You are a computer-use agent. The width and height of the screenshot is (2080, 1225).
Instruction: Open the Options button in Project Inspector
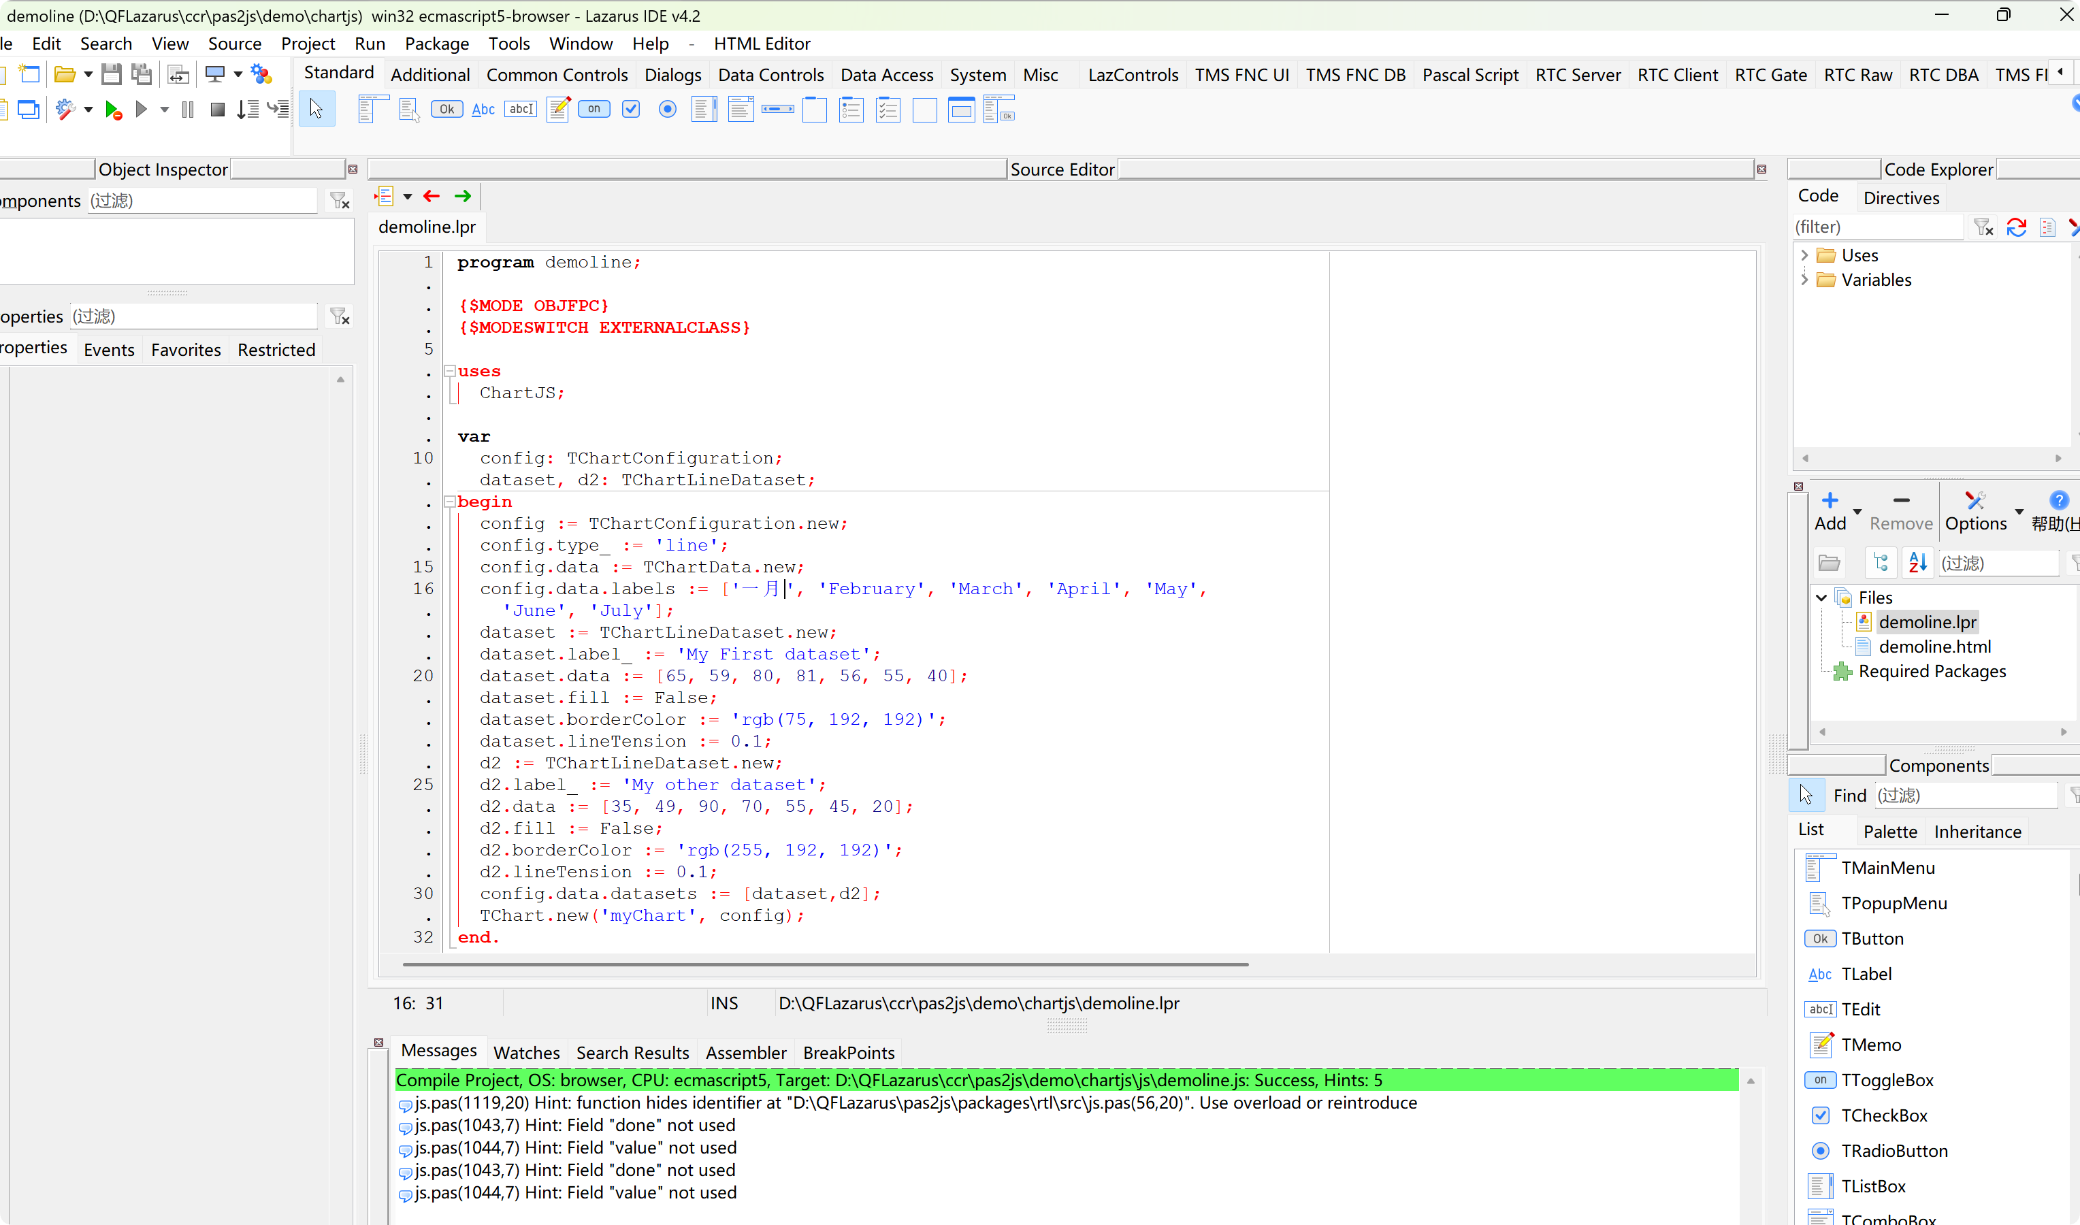click(1975, 511)
